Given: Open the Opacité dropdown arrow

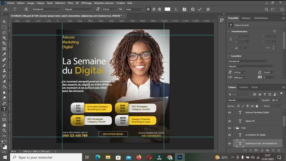Looking at the screenshot, I should click(281, 100).
